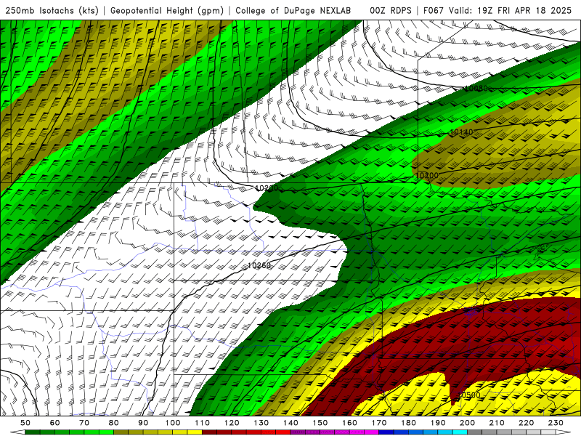Click the 60 value on the color scale
This screenshot has height=436, width=581.
pos(55,423)
